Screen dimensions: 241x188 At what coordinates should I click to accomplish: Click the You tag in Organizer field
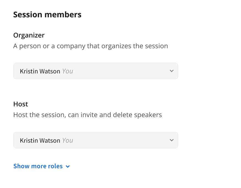(x=68, y=71)
